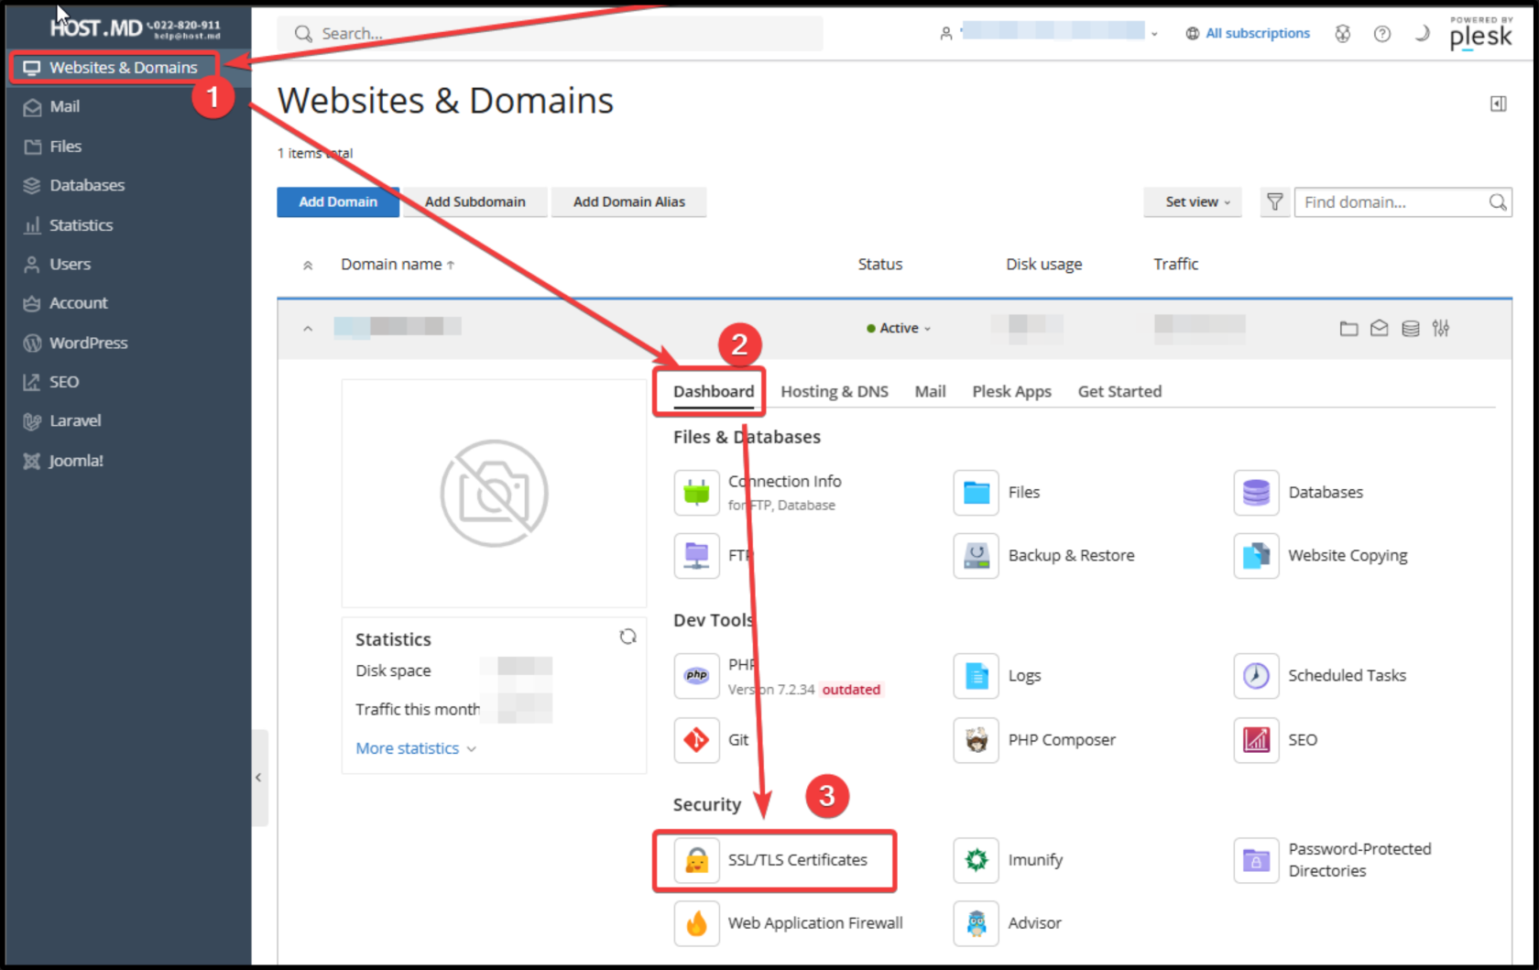Refresh statistics with the reload icon

tap(628, 637)
